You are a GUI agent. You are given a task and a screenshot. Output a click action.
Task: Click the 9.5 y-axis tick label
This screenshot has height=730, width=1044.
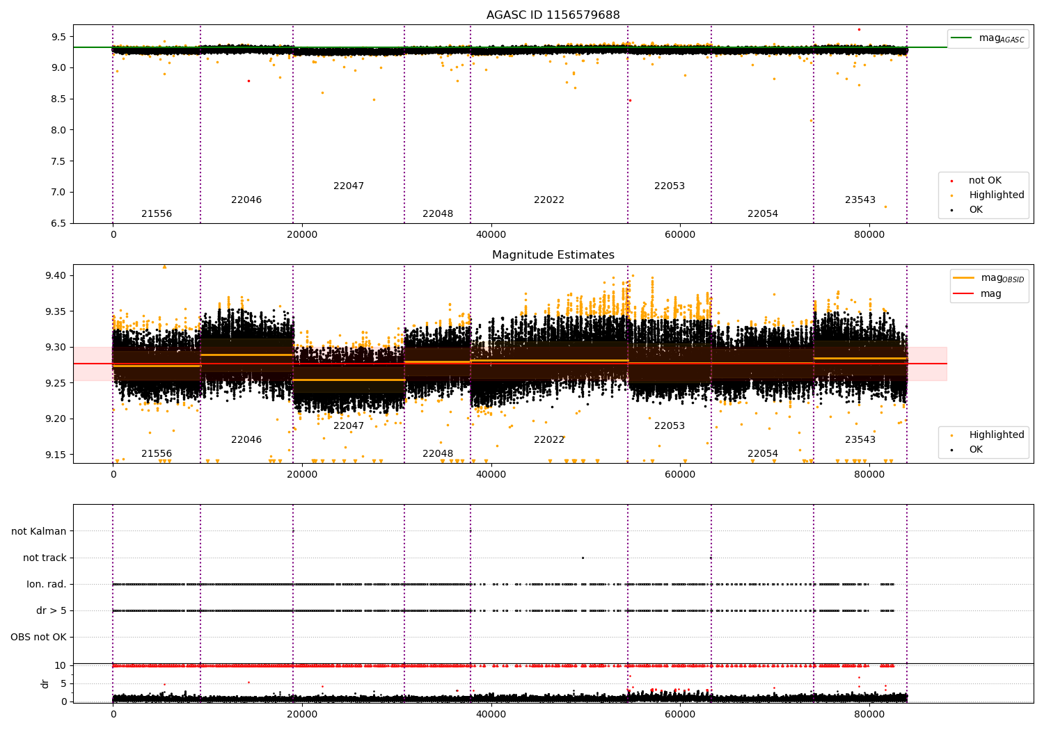[59, 37]
